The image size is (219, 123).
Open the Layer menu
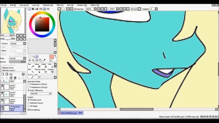36,5
